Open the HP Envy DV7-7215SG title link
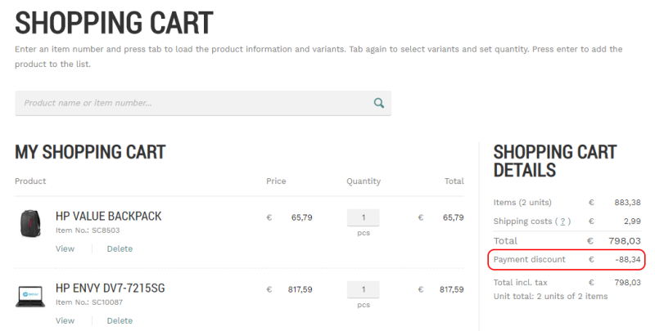 point(110,289)
